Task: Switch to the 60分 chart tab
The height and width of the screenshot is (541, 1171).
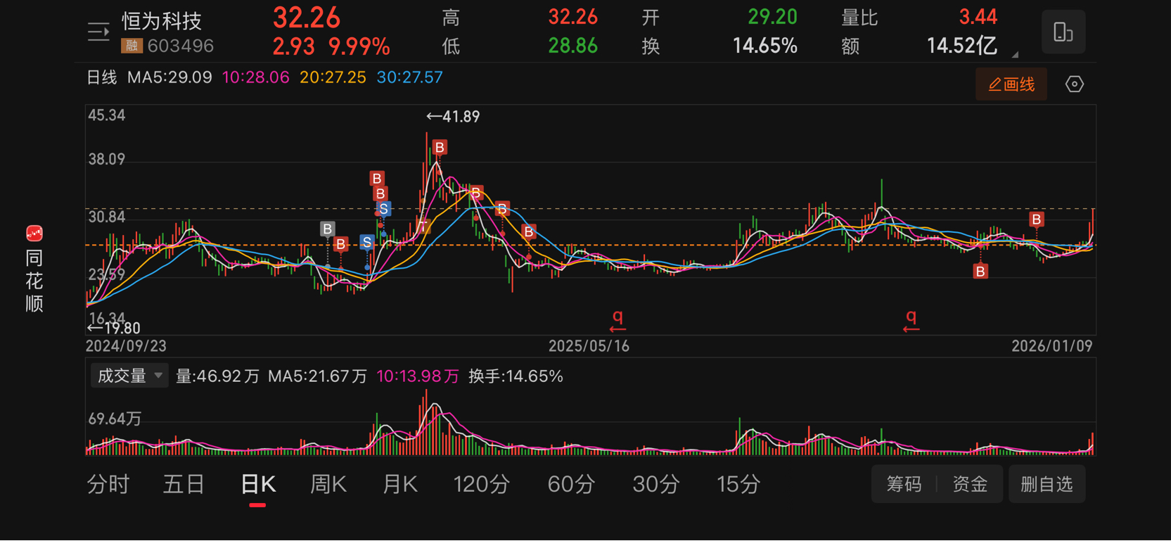Action: click(571, 484)
